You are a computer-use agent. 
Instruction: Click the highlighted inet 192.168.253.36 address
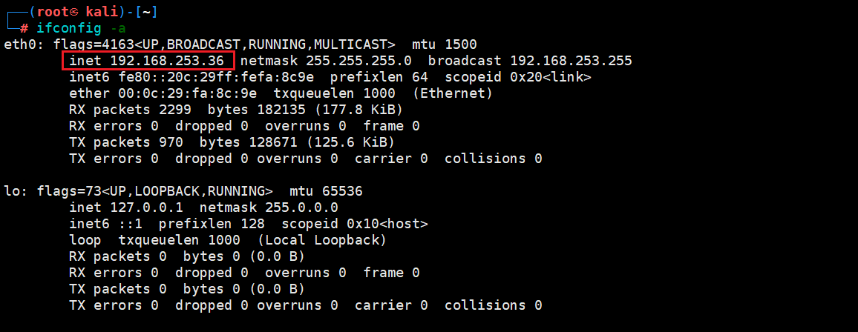(x=148, y=61)
